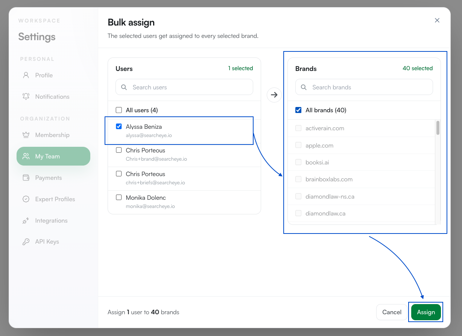Click the brainboxlabs.com brand name
Viewport: 462px width, 336px height.
coord(329,179)
